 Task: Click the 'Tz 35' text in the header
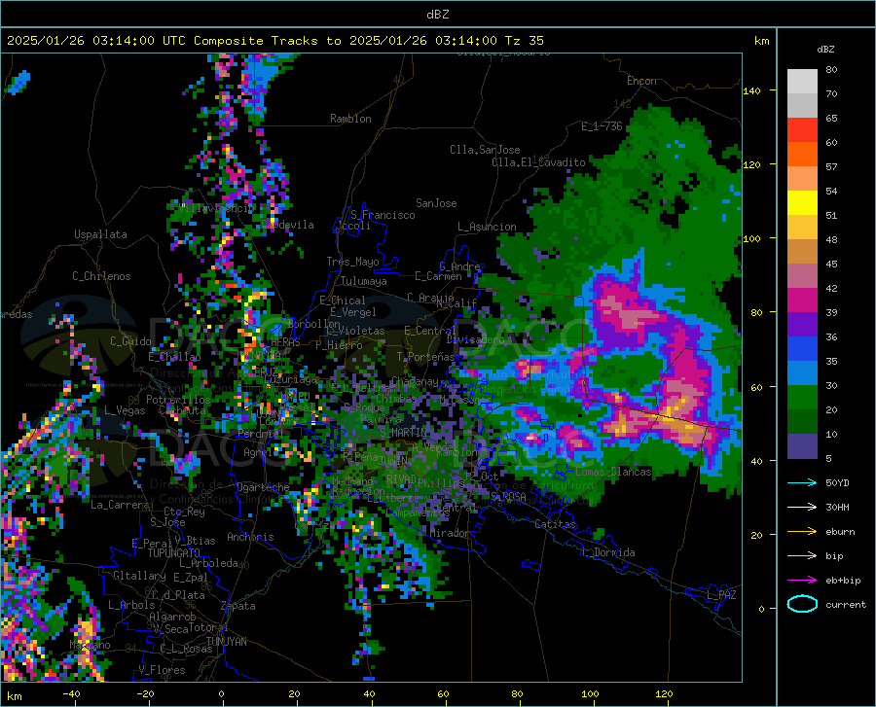click(x=524, y=41)
